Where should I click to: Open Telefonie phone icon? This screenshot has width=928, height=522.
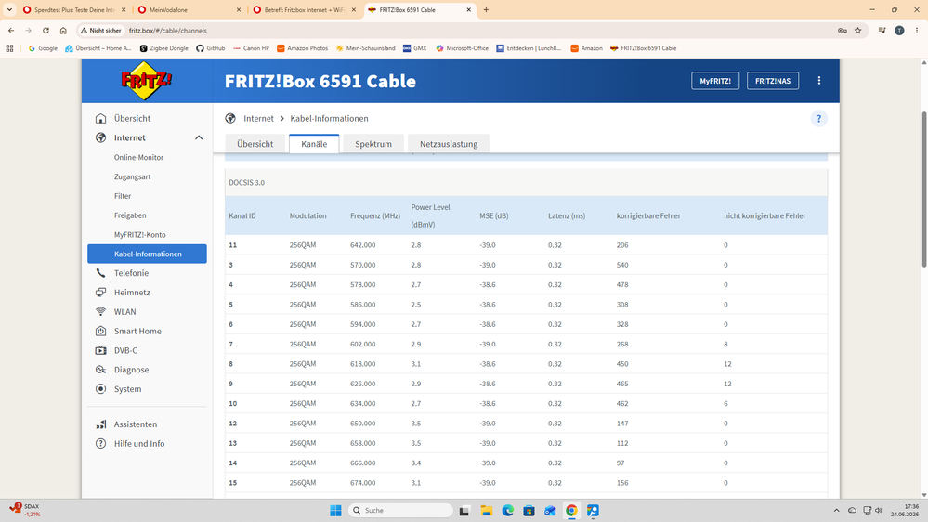pyautogui.click(x=101, y=273)
